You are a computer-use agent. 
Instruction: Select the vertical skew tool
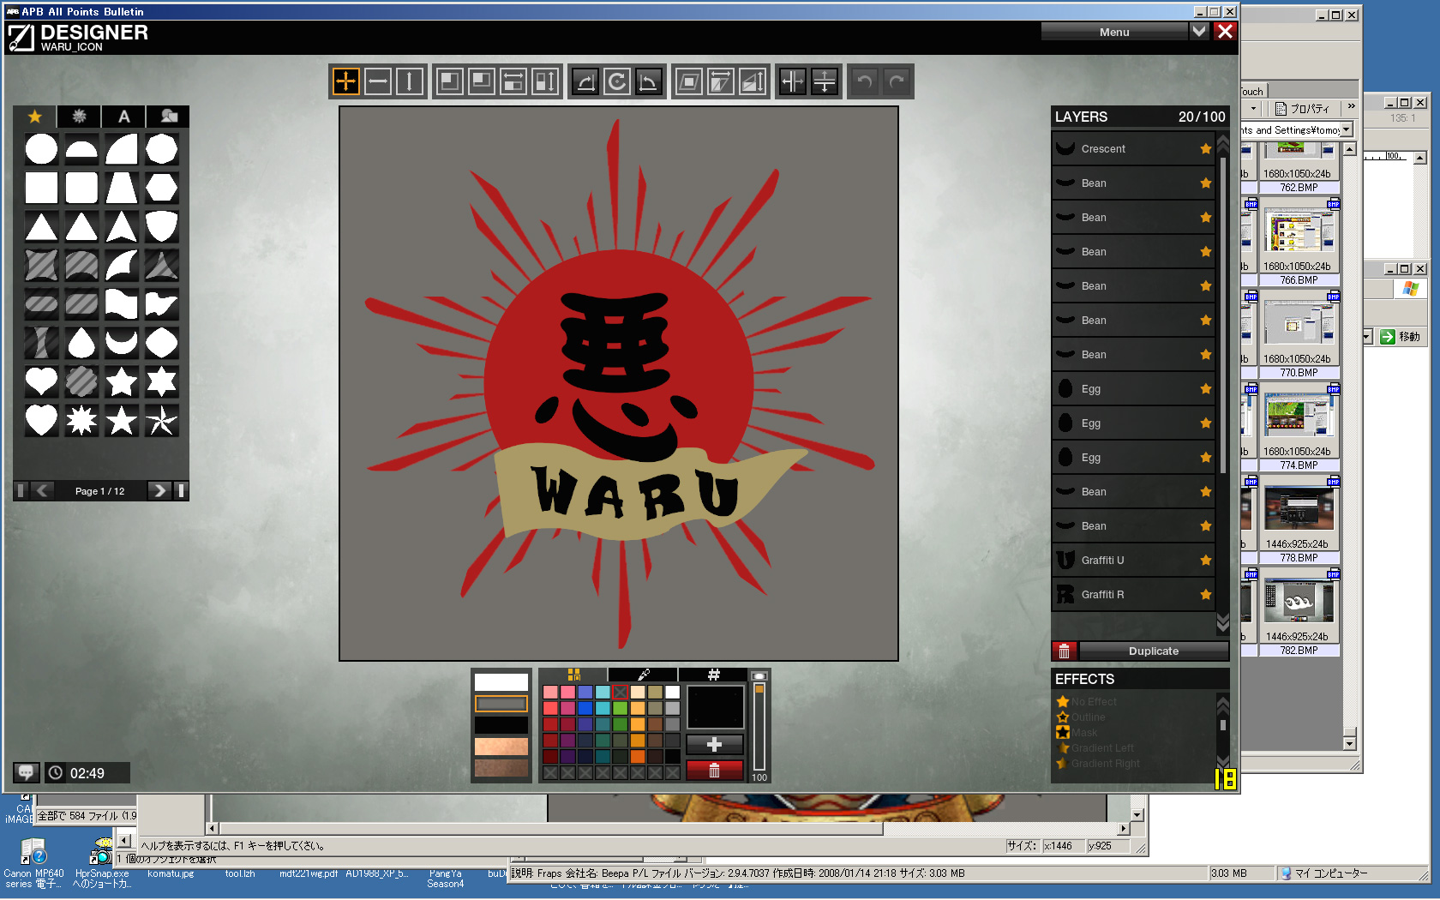pos(753,81)
